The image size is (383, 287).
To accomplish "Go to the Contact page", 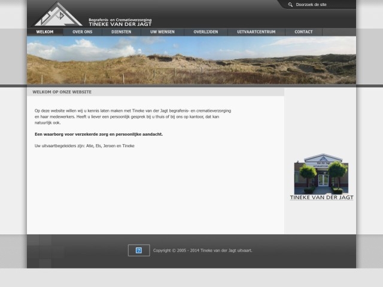I will 303,32.
